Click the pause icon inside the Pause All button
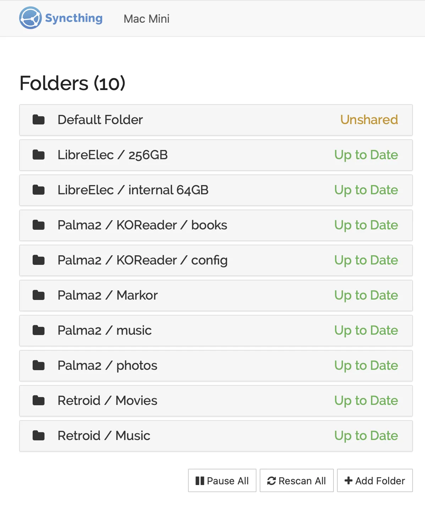The height and width of the screenshot is (529, 425). 200,481
